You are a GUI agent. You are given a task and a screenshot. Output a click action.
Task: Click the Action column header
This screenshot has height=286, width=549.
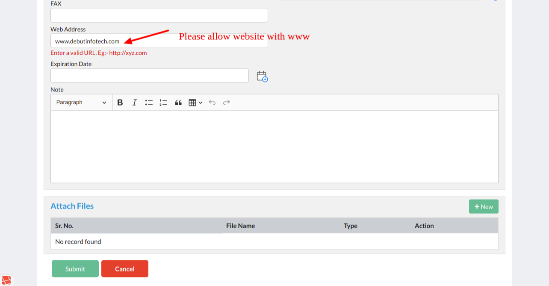click(x=424, y=226)
